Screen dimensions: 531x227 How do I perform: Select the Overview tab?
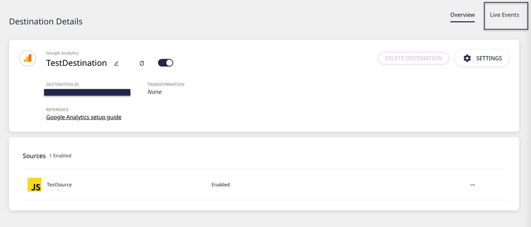462,15
